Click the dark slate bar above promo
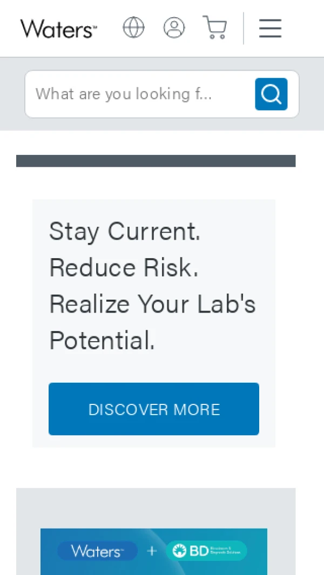Screen dimensions: 324x575 156,161
